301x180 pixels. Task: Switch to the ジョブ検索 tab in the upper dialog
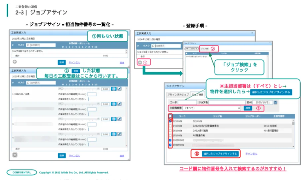point(204,48)
